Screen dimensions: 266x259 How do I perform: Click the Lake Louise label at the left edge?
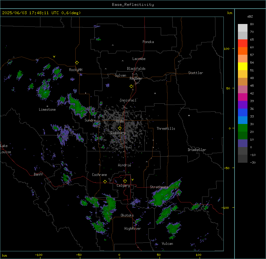(x=5, y=149)
